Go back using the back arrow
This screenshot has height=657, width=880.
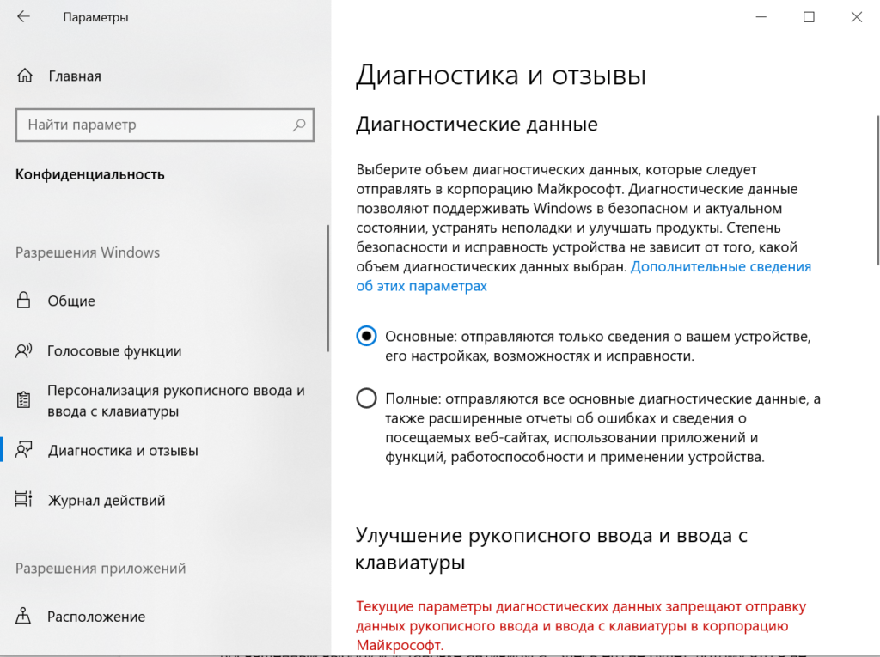[23, 17]
